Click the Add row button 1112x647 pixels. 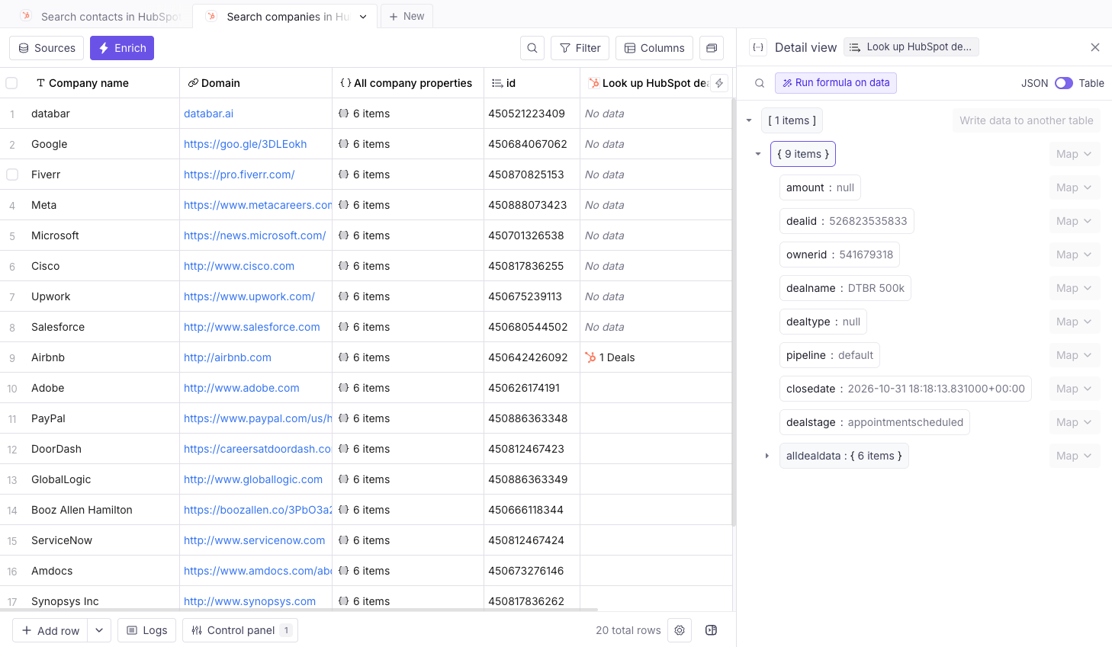50,630
